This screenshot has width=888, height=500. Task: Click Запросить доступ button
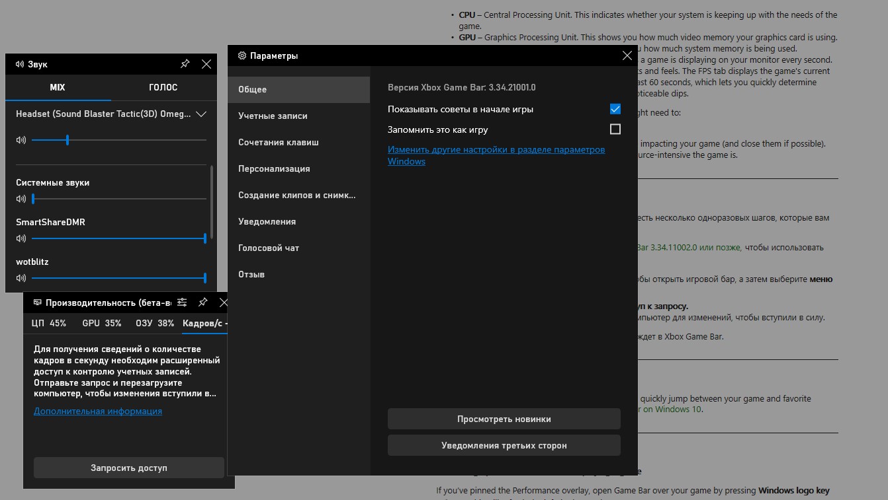tap(129, 468)
